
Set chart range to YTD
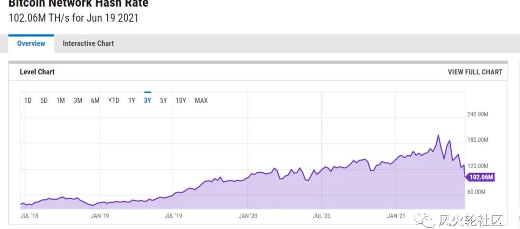tap(114, 100)
